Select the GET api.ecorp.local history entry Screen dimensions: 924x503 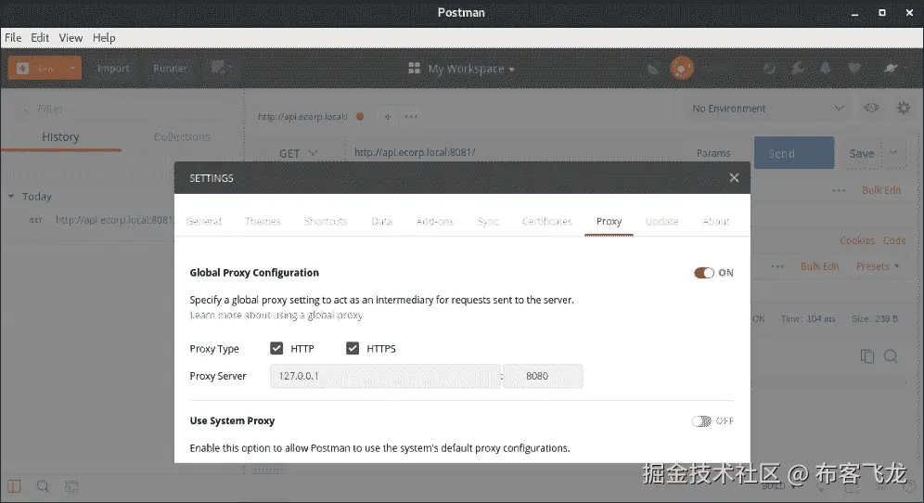100,220
